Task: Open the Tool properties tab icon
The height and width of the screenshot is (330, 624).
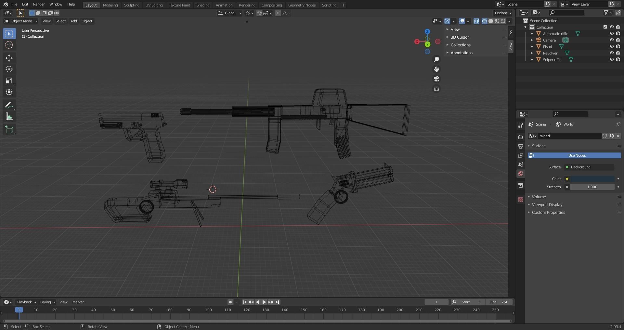Action: (521, 126)
